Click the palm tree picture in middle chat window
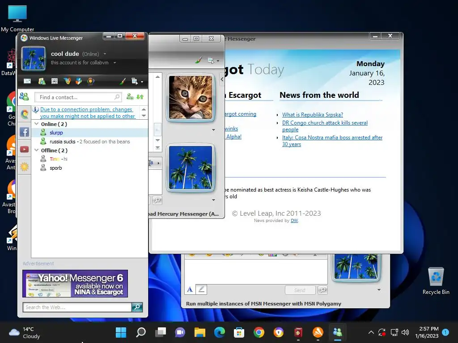Viewport: 458px width, 343px height. 191,168
